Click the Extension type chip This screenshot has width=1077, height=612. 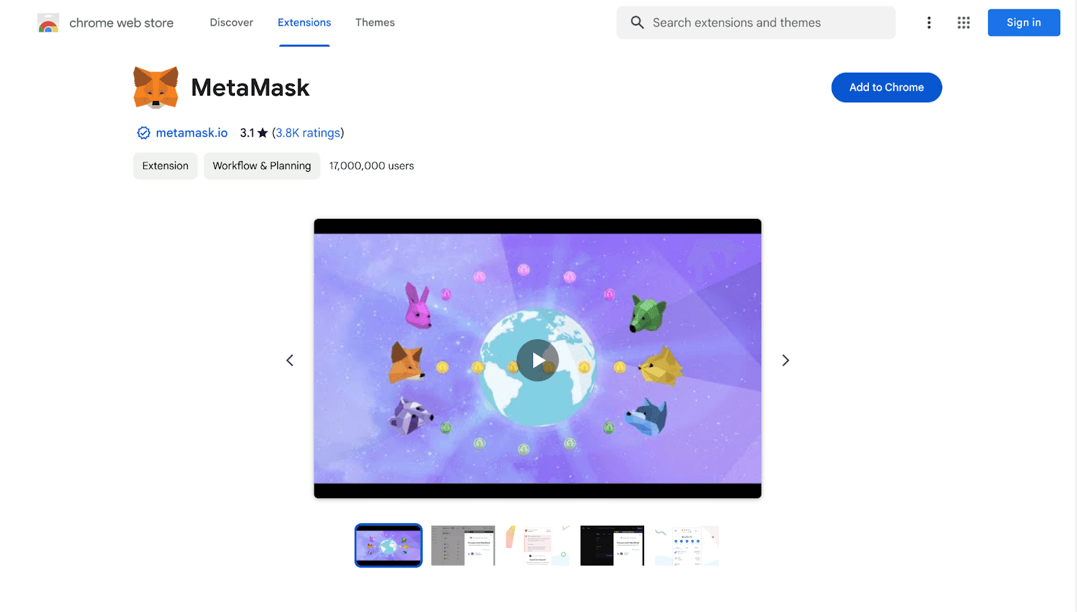(x=166, y=166)
